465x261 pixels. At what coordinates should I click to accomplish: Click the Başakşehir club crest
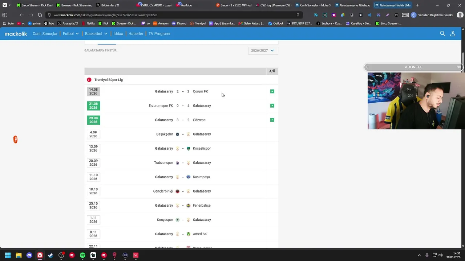click(177, 134)
